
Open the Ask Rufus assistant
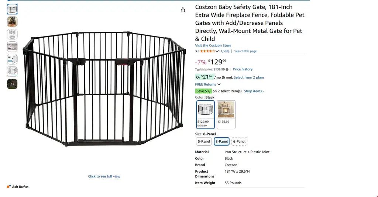(x=18, y=187)
